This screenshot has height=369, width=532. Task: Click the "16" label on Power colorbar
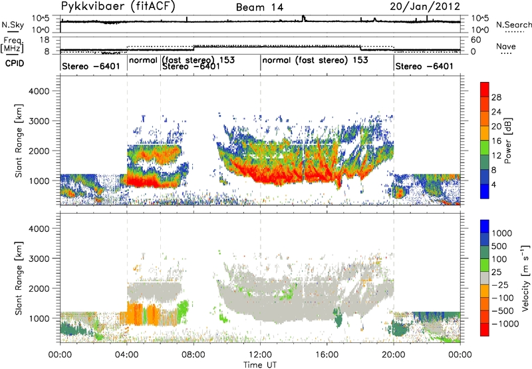point(496,141)
